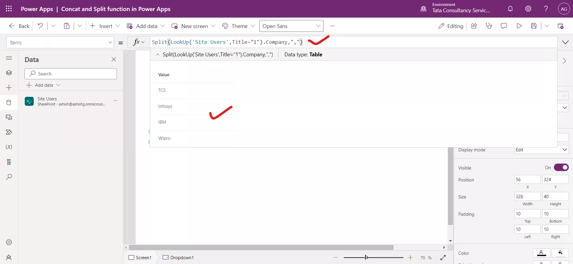Open the AG account avatar
Image resolution: width=573 pixels, height=264 pixels.
564,9
